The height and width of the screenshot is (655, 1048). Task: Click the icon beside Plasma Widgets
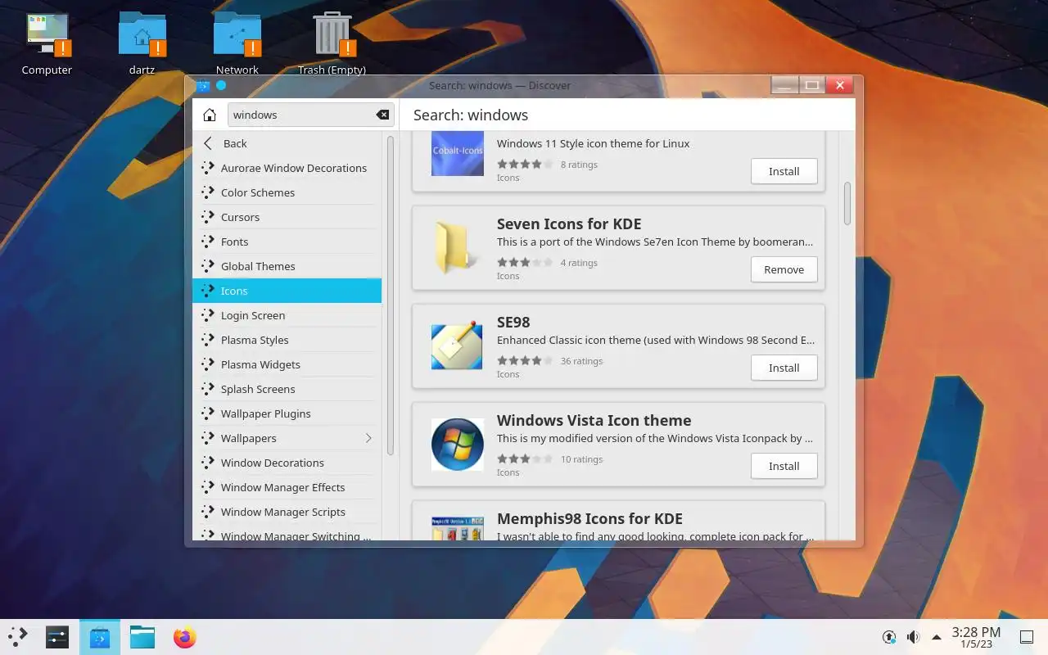[x=208, y=364]
